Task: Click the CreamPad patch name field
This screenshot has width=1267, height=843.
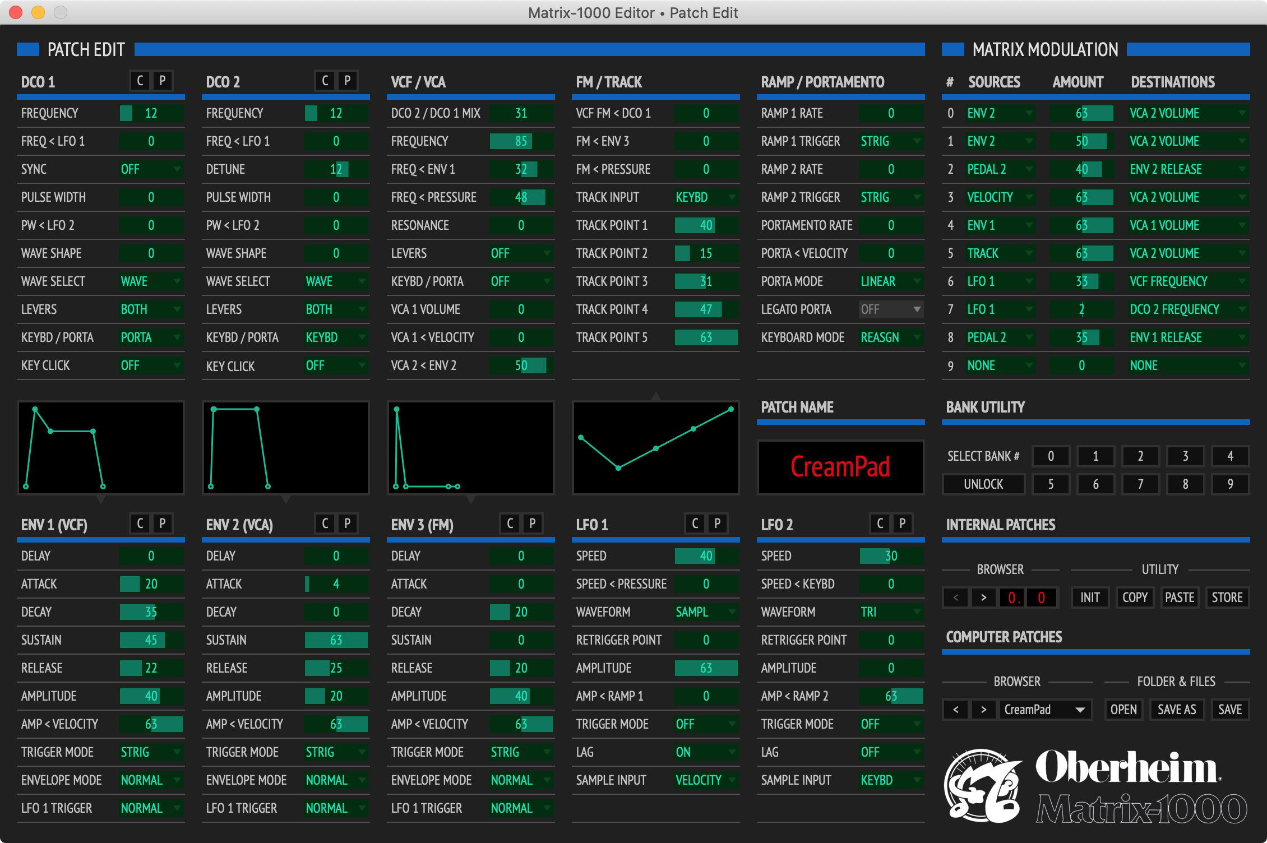Action: 840,467
